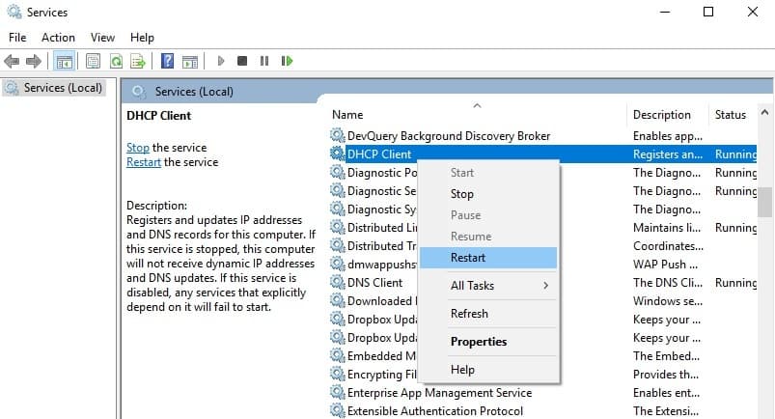The width and height of the screenshot is (775, 419).
Task: Click 'Maintains li...' description cell
Action: [667, 228]
